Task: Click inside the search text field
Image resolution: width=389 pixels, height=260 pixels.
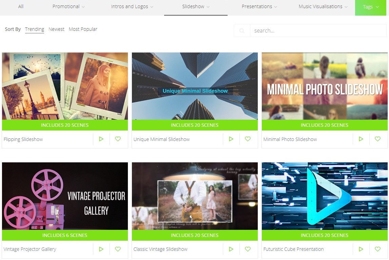Action: coord(317,31)
